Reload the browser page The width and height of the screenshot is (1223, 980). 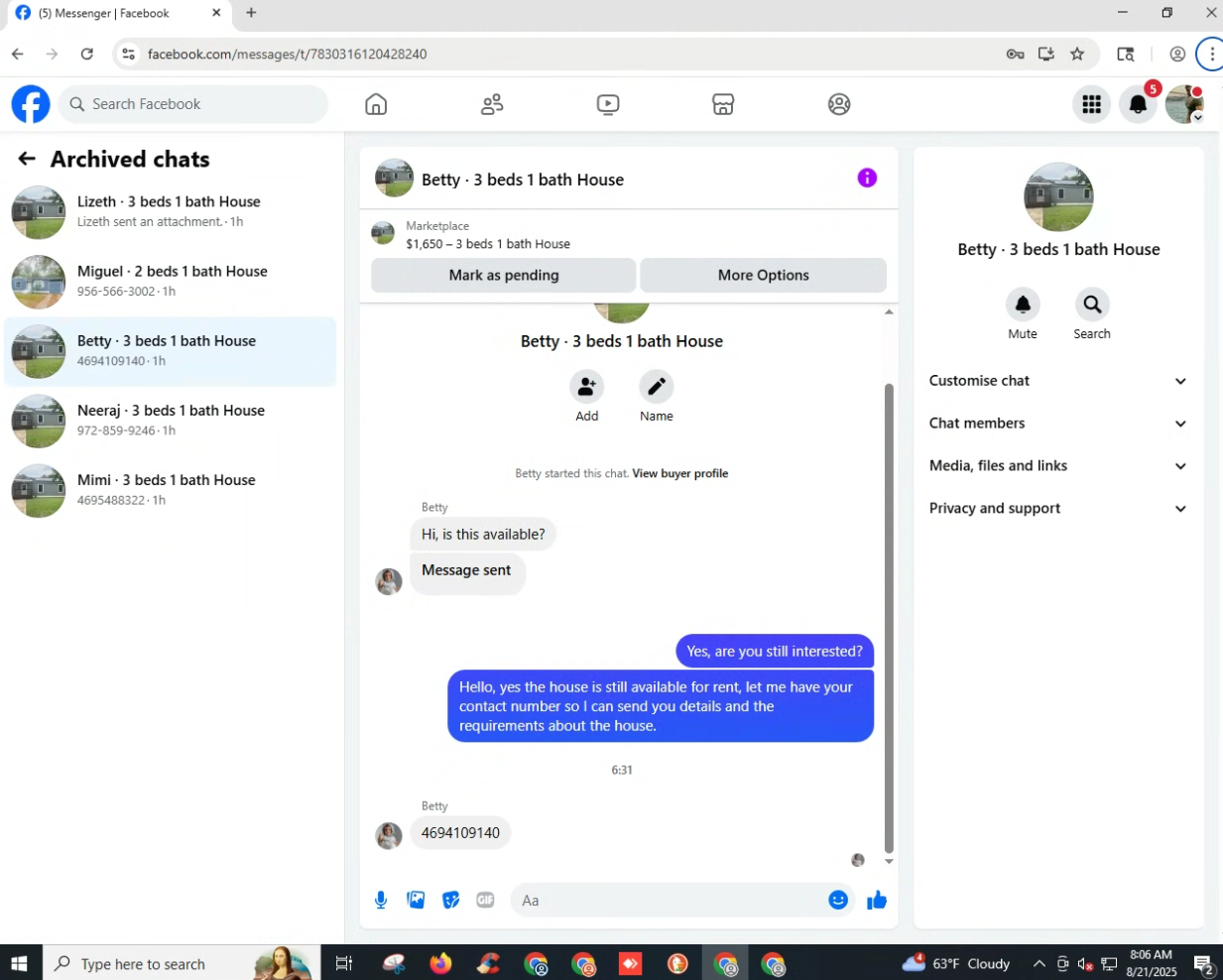click(87, 55)
